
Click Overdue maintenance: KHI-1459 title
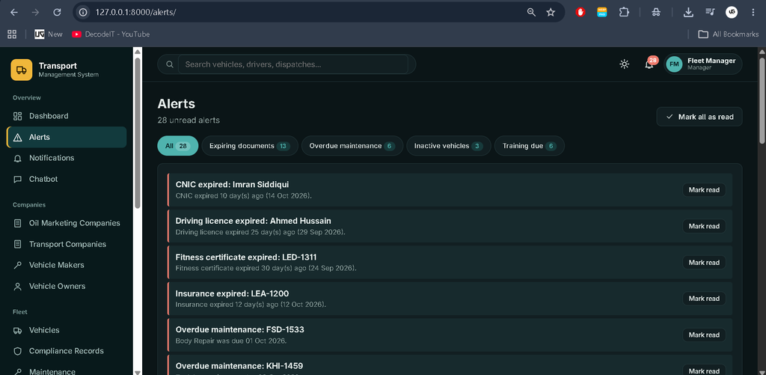(x=239, y=366)
